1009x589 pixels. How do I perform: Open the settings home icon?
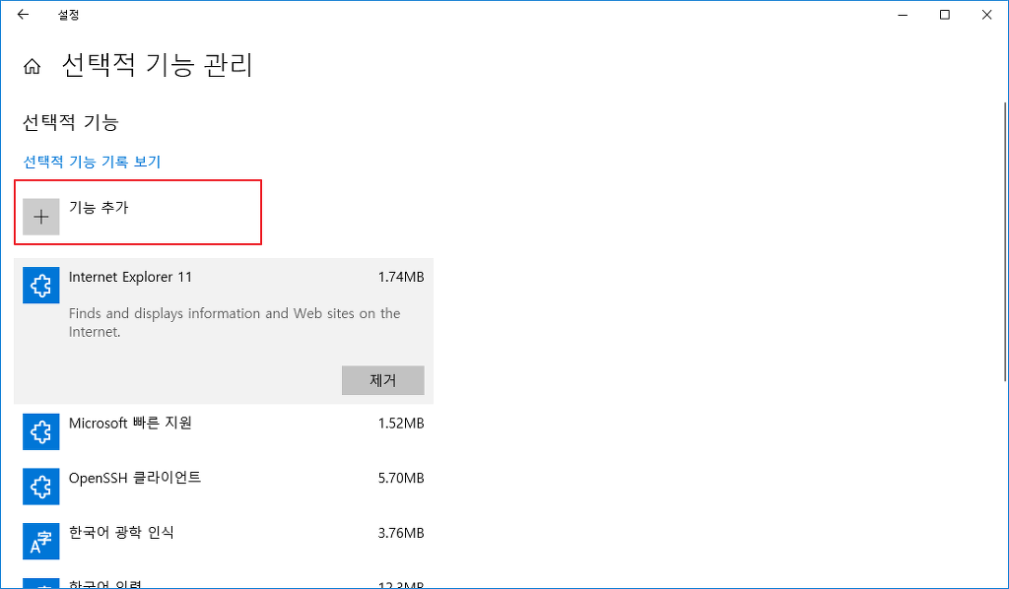[33, 66]
